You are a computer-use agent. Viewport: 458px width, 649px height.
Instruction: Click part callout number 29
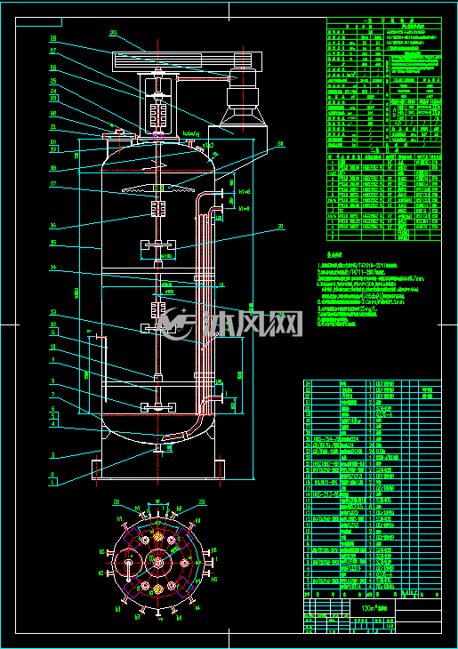click(113, 34)
